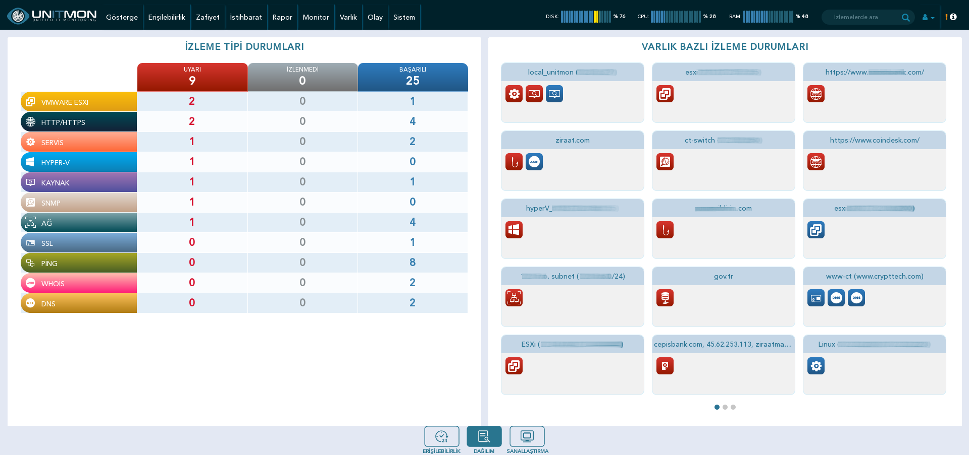This screenshot has height=455, width=969.
Task: Select the HTTP/HTTPS monitoring type row
Action: (244, 121)
